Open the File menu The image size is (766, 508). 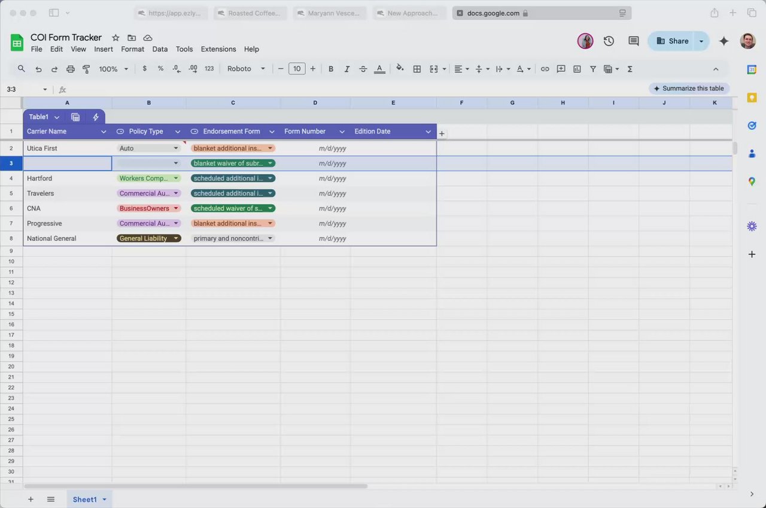click(37, 49)
